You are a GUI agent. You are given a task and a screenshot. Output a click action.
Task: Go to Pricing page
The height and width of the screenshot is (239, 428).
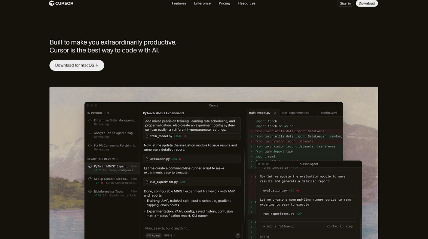224,3
